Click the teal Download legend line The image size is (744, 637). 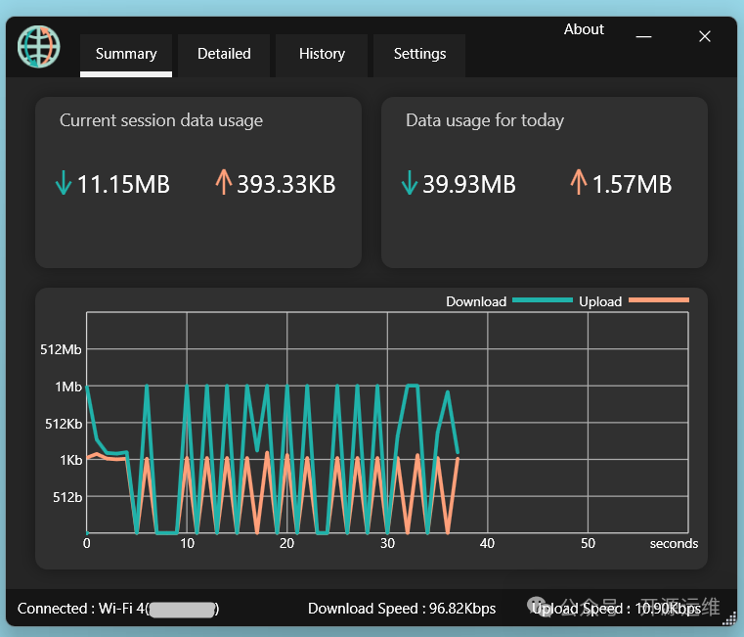click(x=542, y=300)
